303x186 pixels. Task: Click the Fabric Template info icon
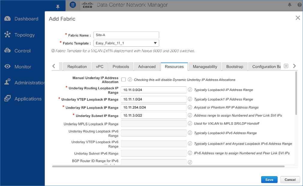click(53, 51)
